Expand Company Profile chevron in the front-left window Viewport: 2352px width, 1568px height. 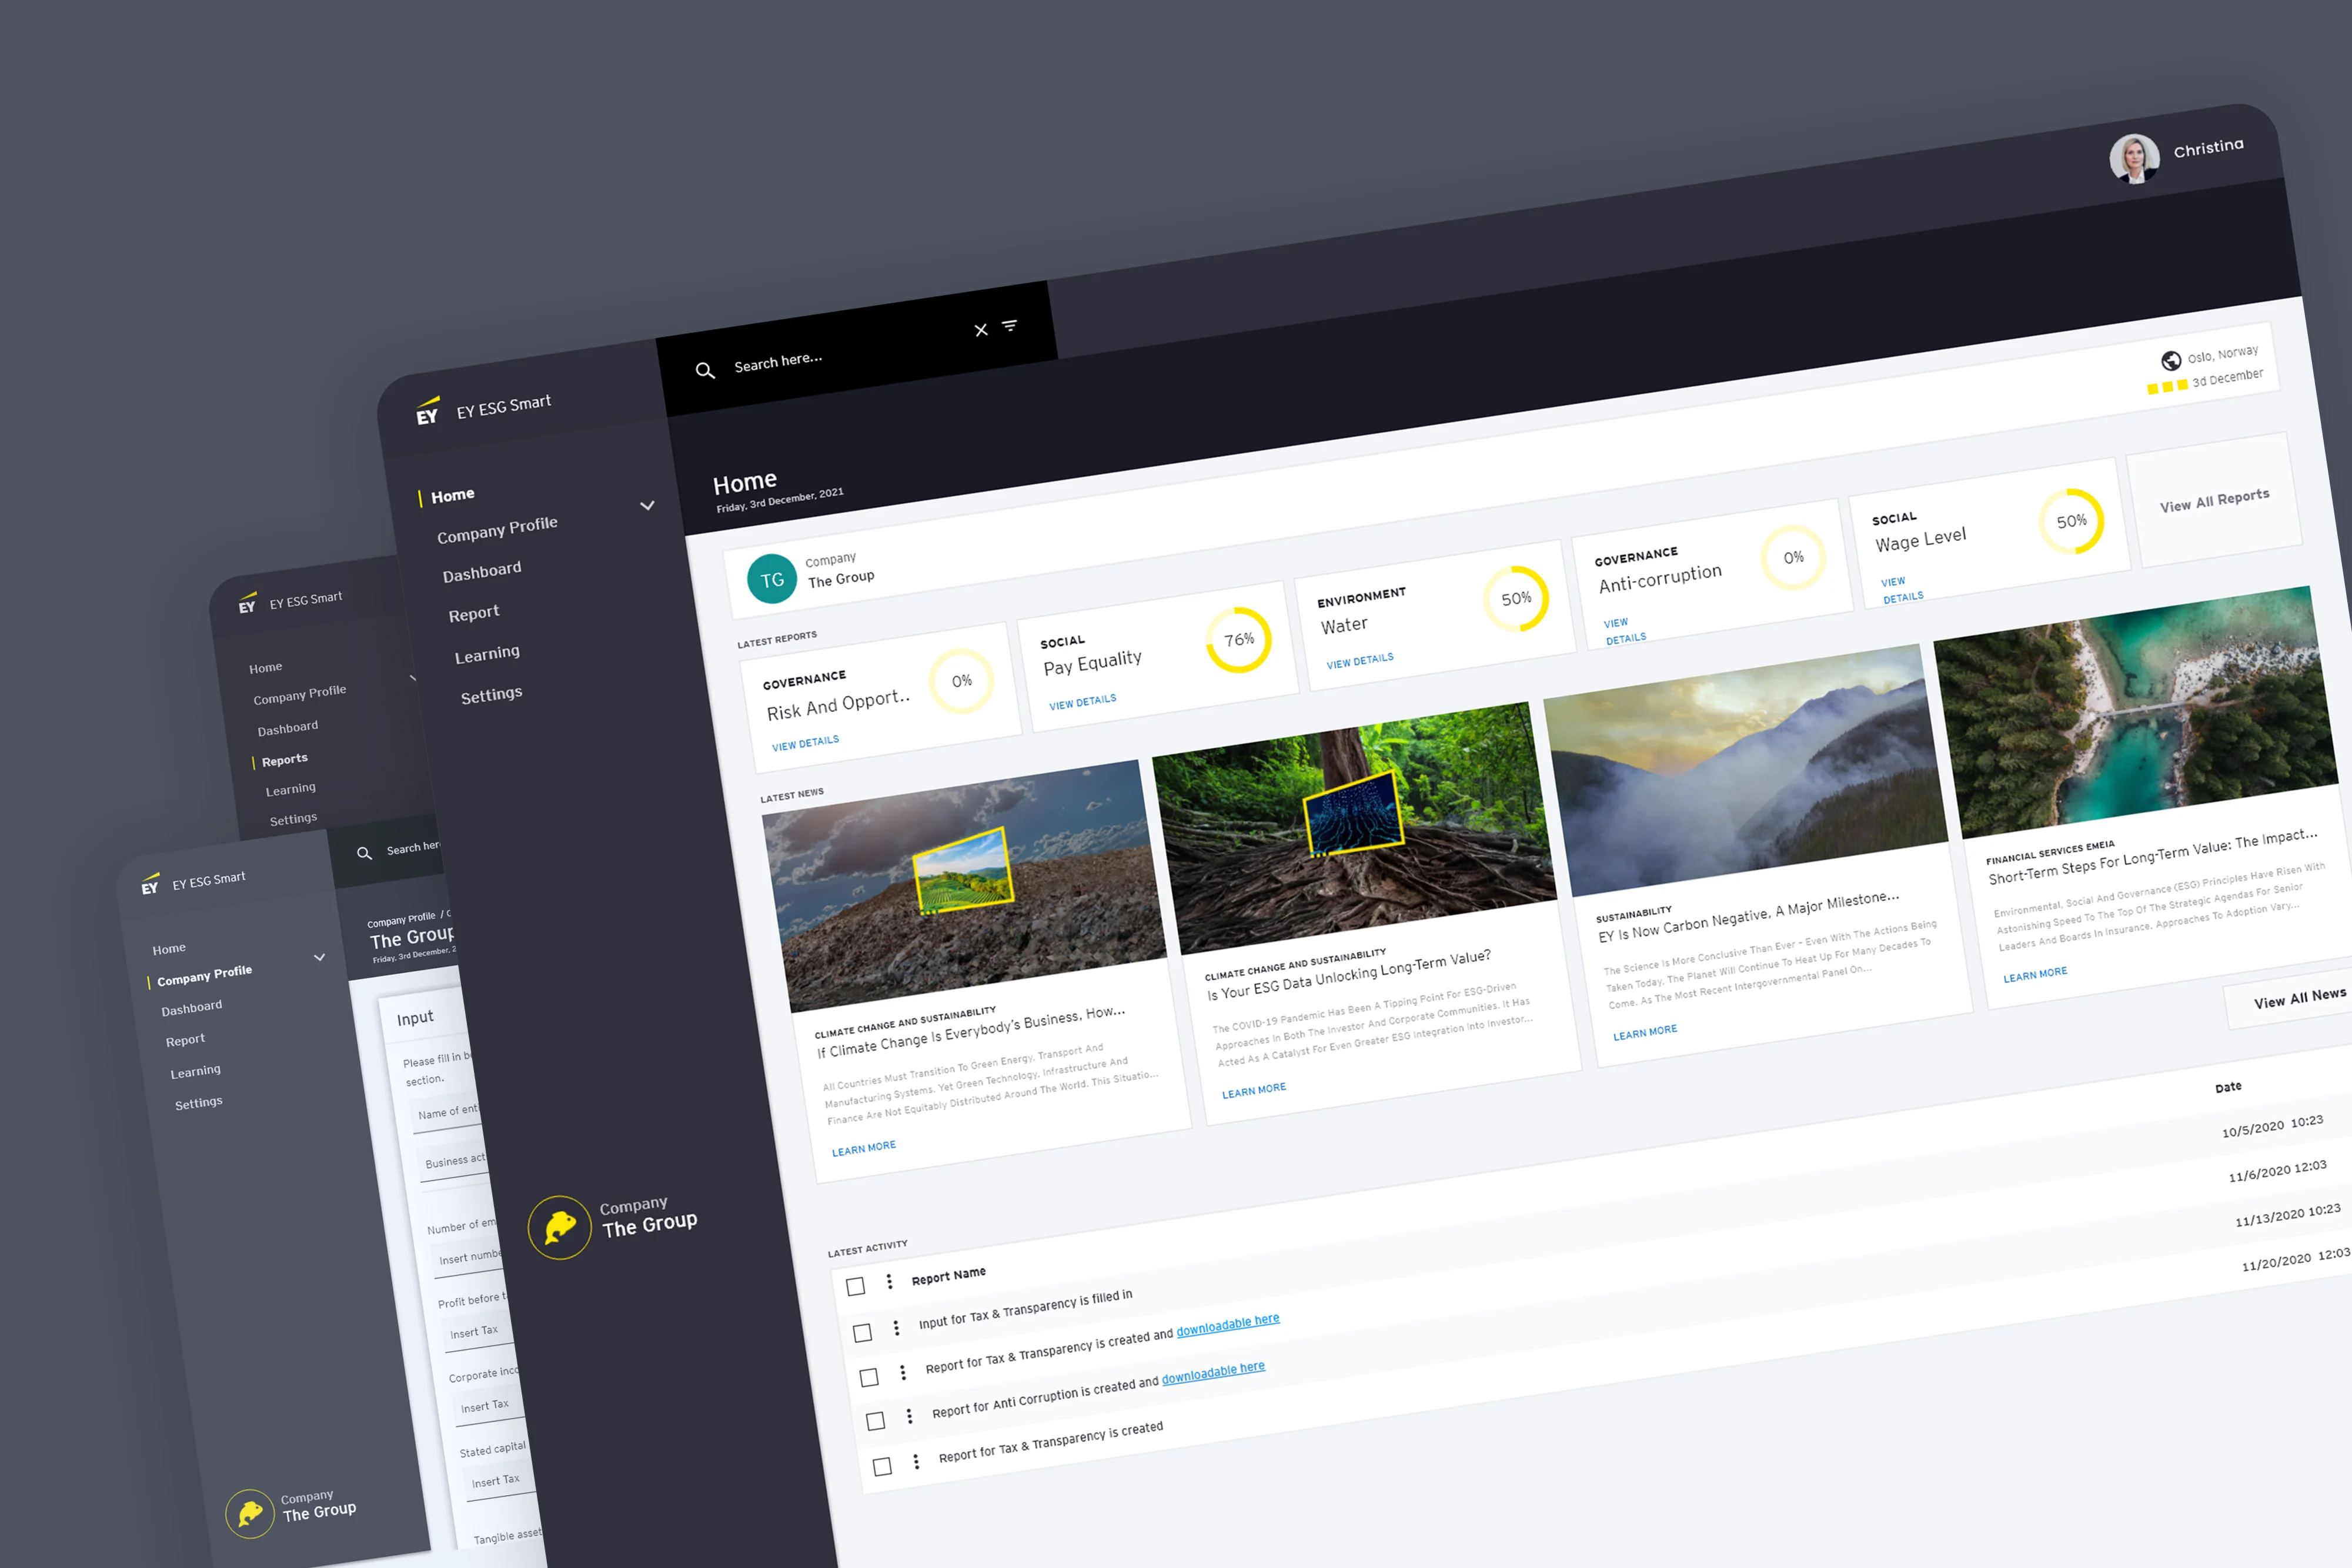319,957
